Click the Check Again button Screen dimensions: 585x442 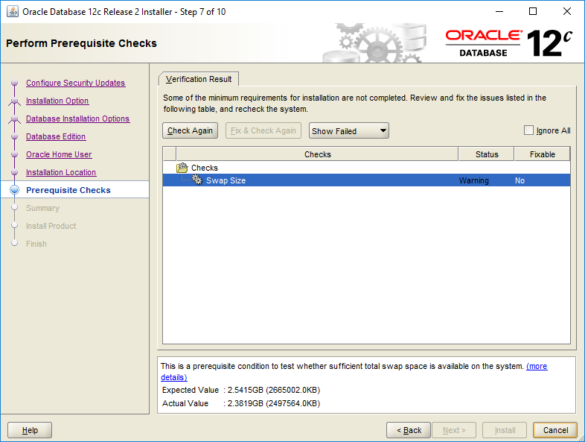point(191,130)
